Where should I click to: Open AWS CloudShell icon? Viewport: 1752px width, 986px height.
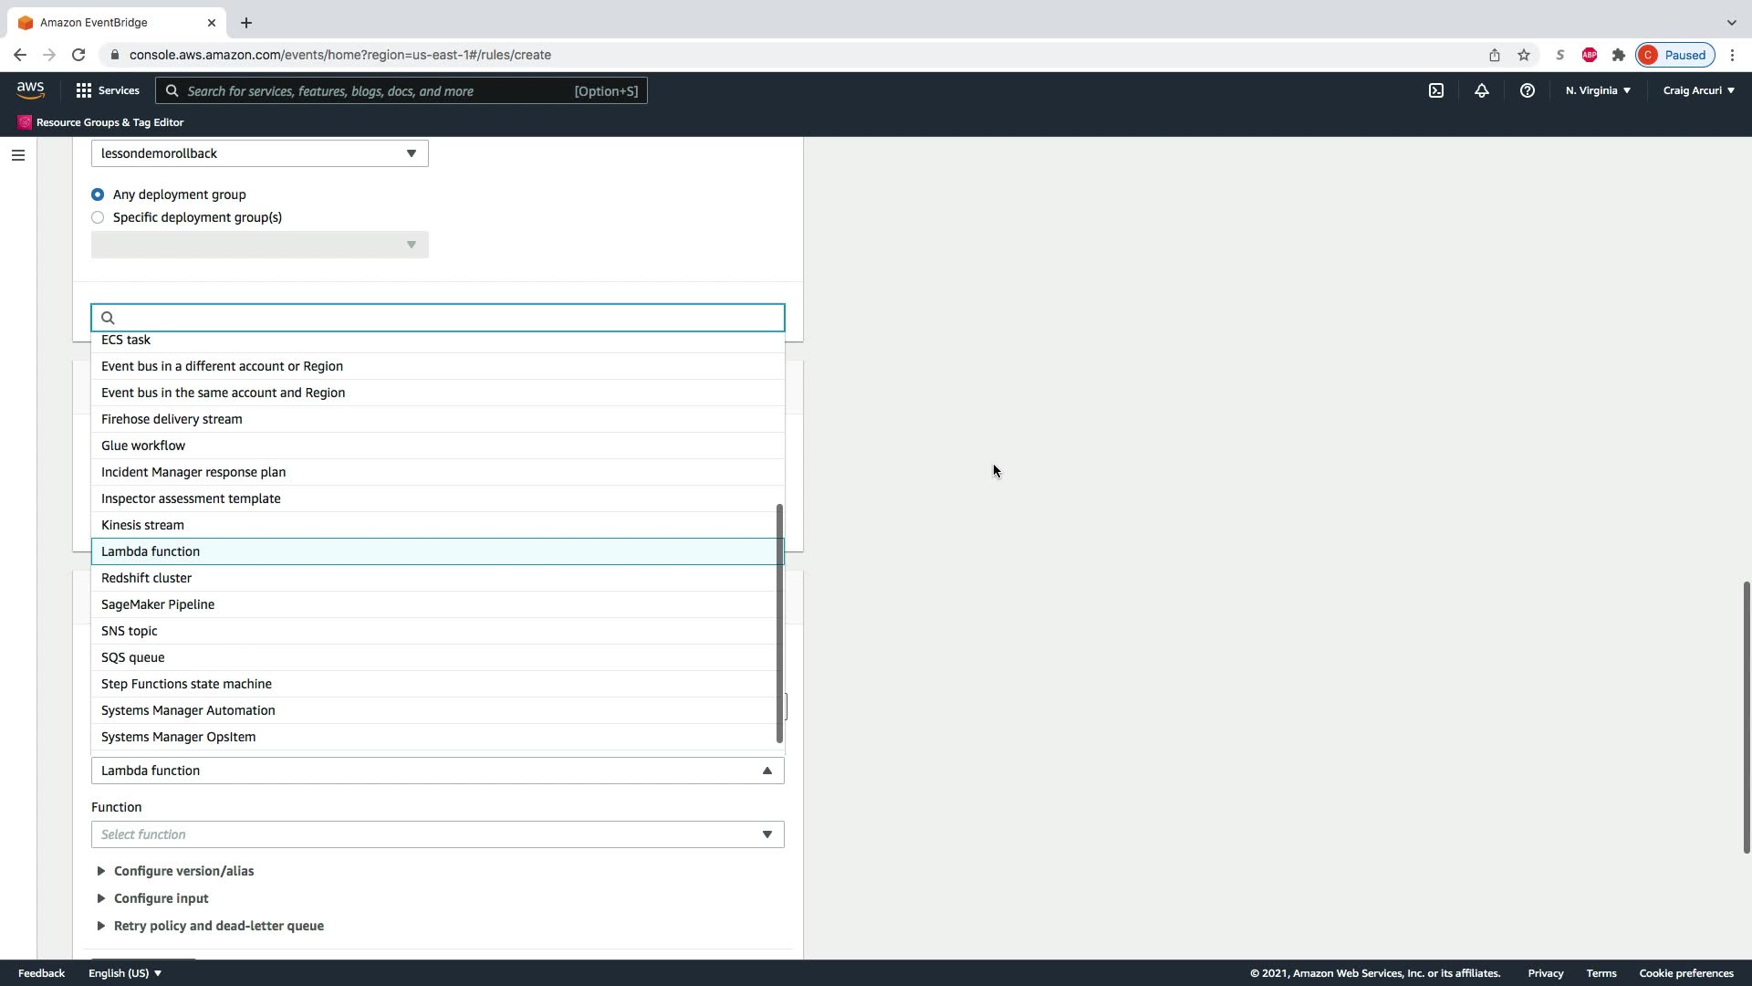1436,90
